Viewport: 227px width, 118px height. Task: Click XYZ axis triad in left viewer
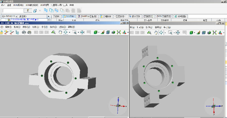118,106
